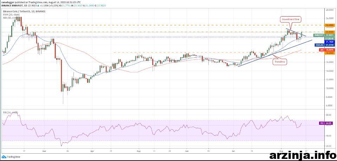Click the 26.0000 price scale label
Viewport: 337px width, 161px height.
pyautogui.click(x=330, y=19)
